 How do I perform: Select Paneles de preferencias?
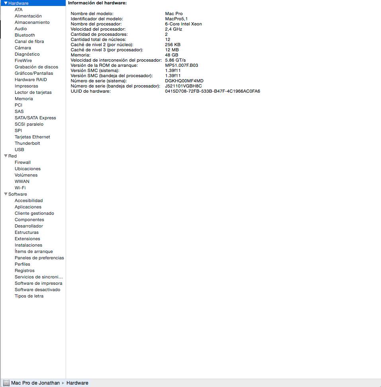click(x=39, y=258)
